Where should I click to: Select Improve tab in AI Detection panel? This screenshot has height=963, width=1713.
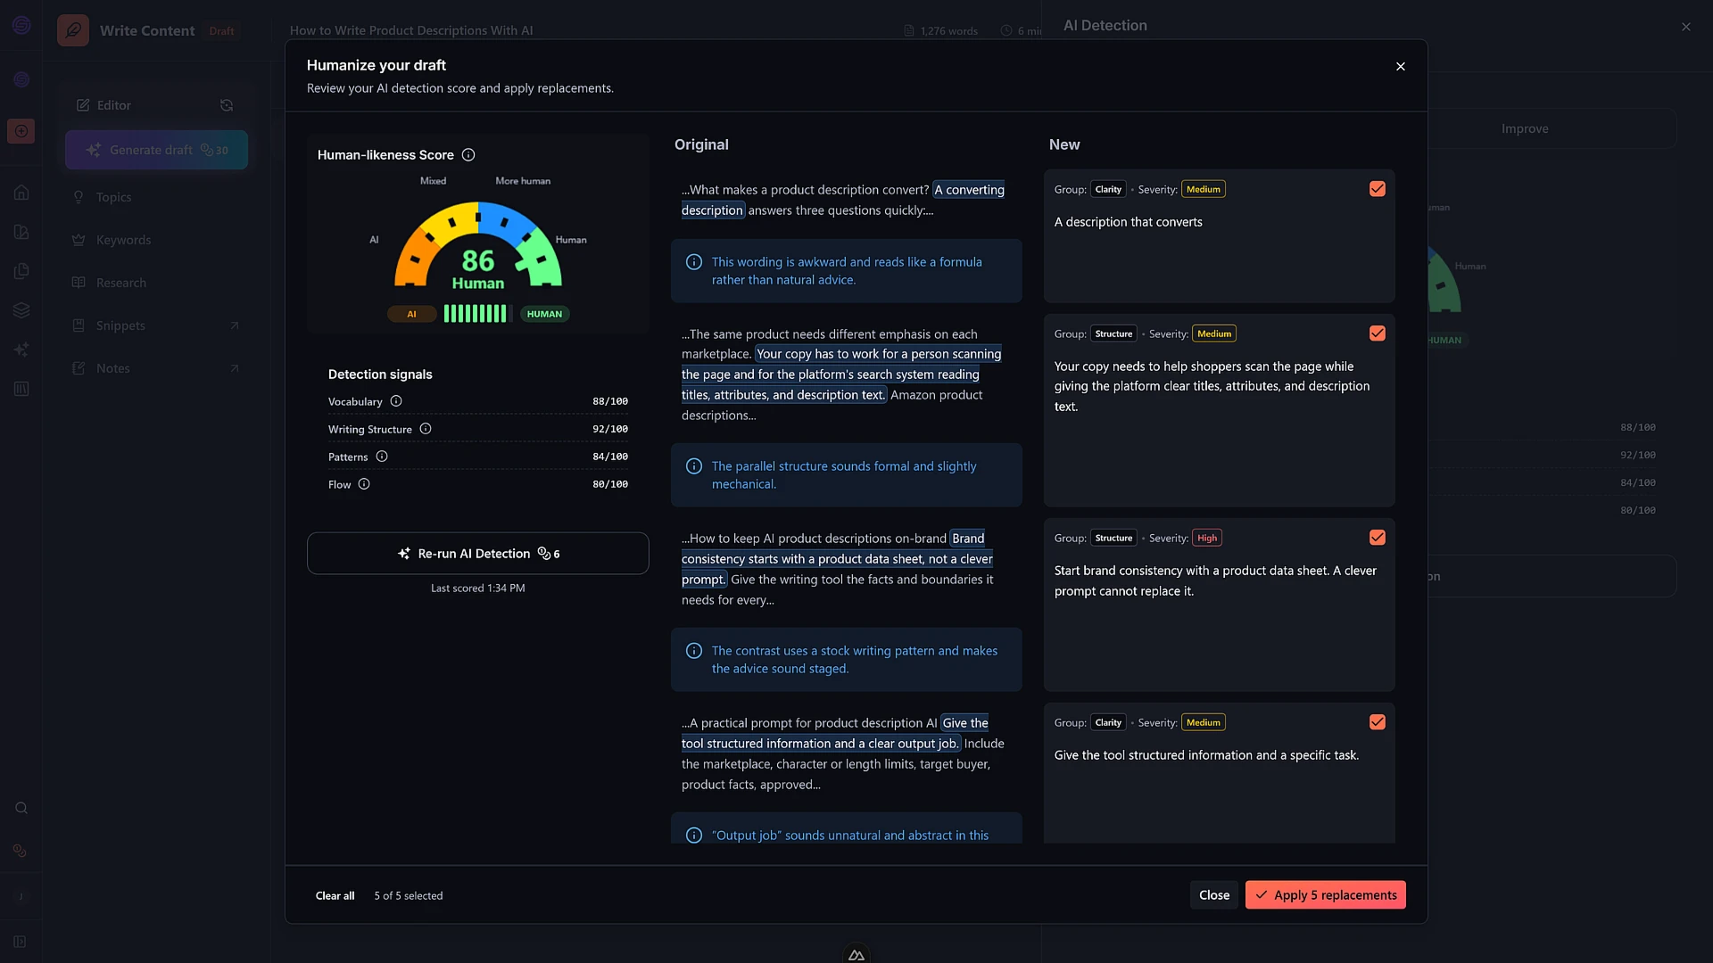pyautogui.click(x=1525, y=128)
